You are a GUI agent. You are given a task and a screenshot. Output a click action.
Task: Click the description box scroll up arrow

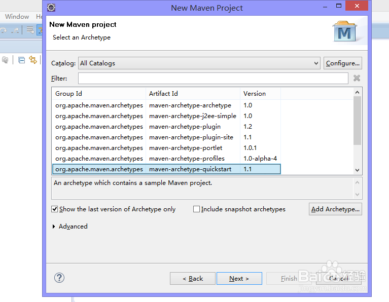click(357, 182)
